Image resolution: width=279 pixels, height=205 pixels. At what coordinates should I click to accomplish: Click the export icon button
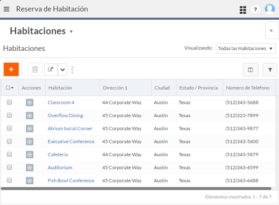coord(51,70)
